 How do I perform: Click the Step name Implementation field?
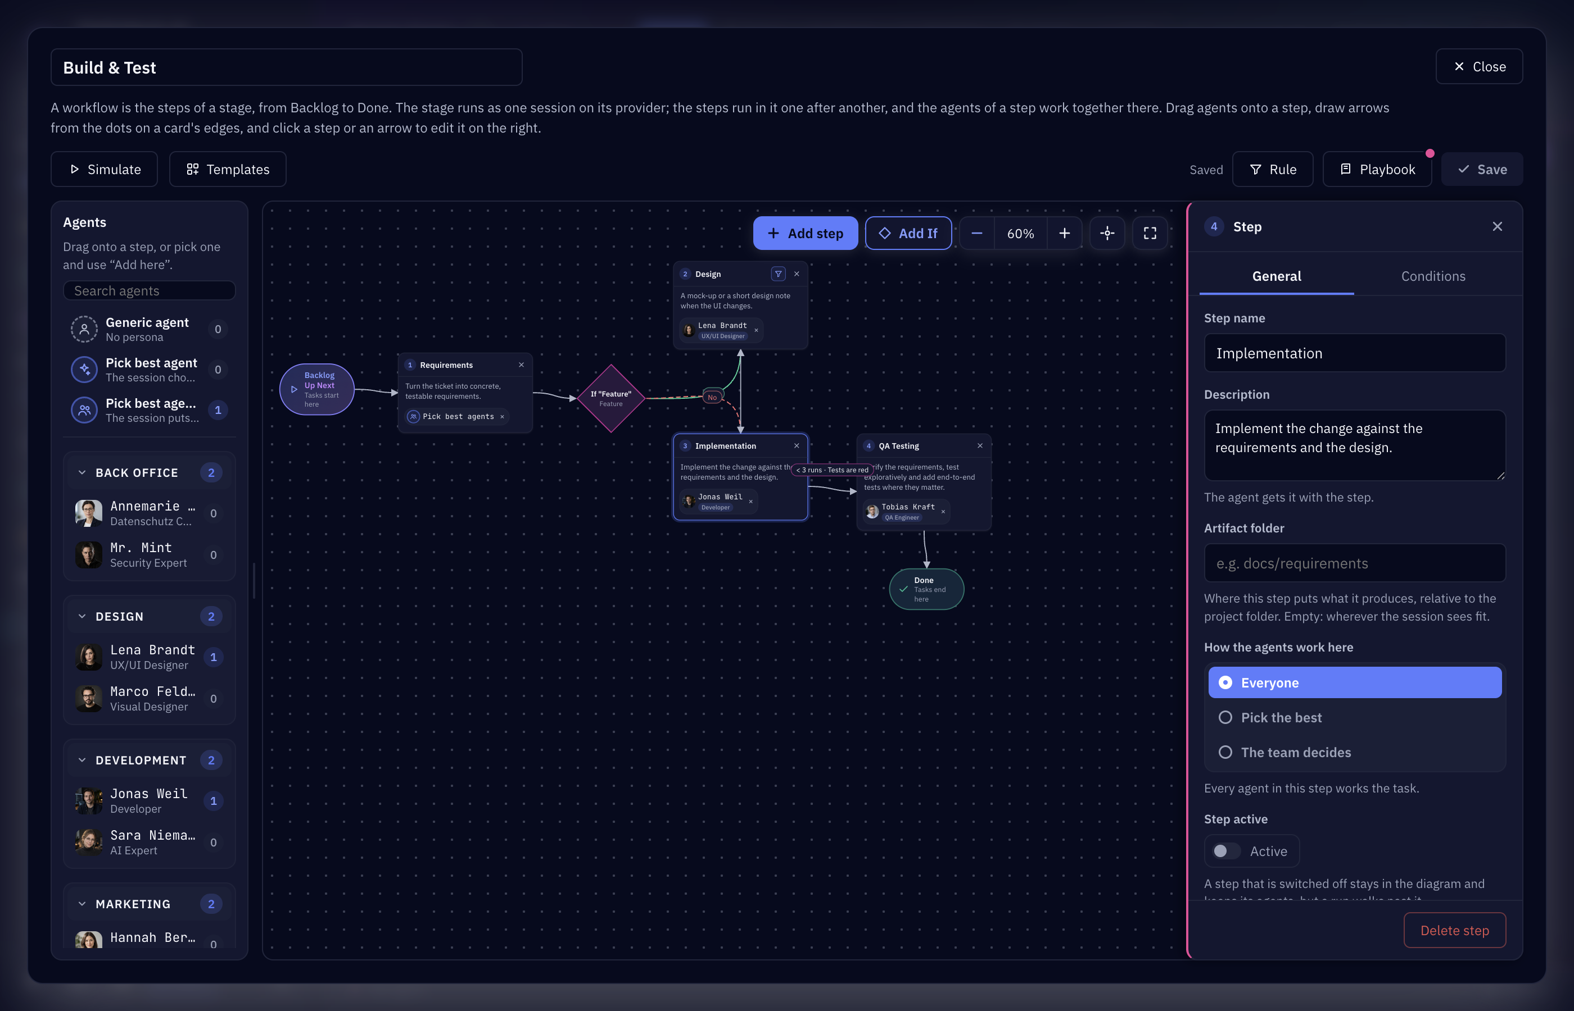click(1355, 353)
